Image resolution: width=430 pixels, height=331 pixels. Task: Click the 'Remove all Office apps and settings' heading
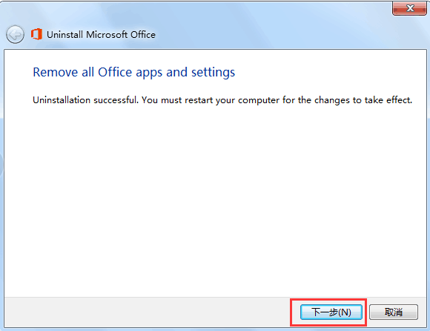[134, 73]
